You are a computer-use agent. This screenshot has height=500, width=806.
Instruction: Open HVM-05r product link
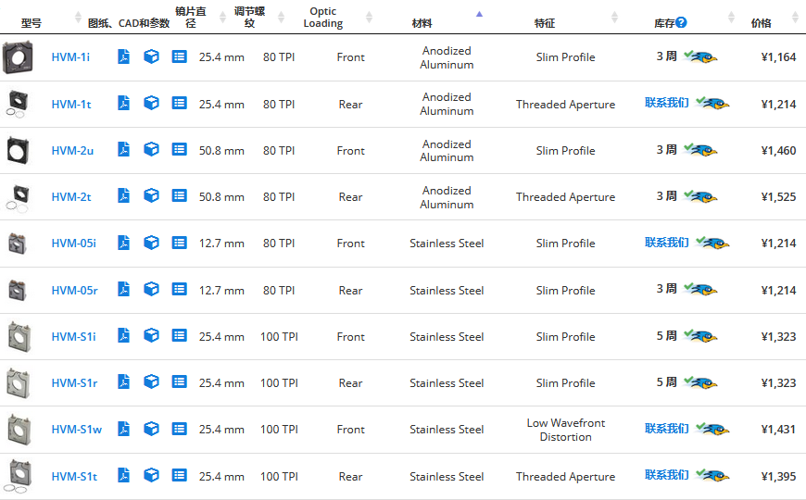point(74,291)
